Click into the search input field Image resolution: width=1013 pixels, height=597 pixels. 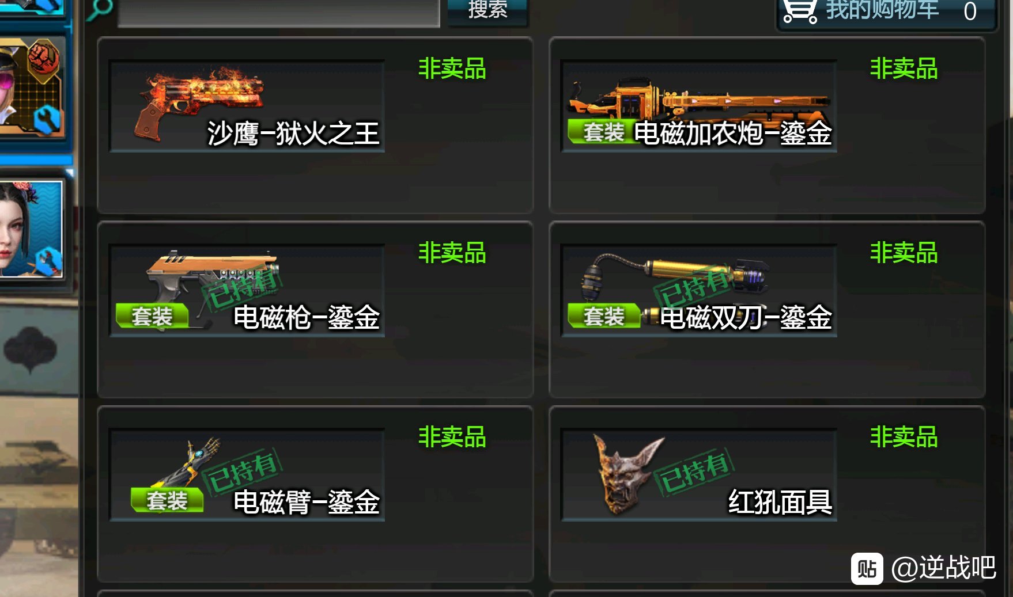[x=279, y=13]
